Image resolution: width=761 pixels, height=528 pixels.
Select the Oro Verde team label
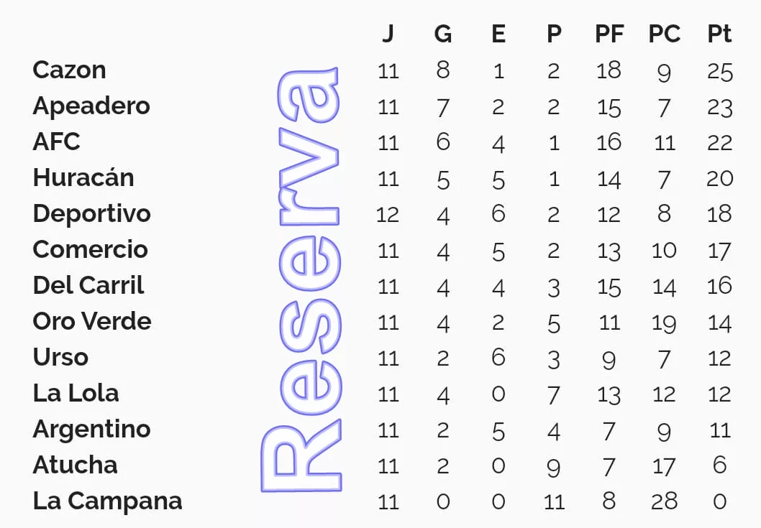point(92,321)
